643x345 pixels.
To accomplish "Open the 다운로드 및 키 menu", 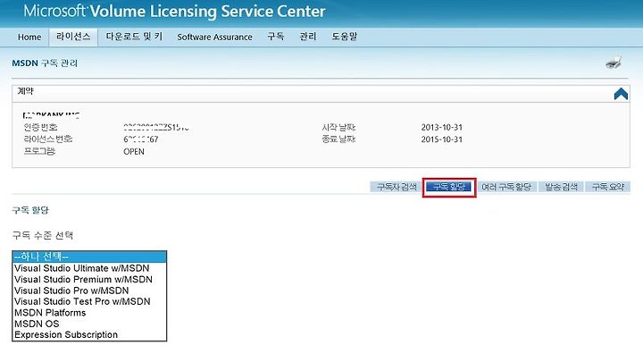I will 134,37.
